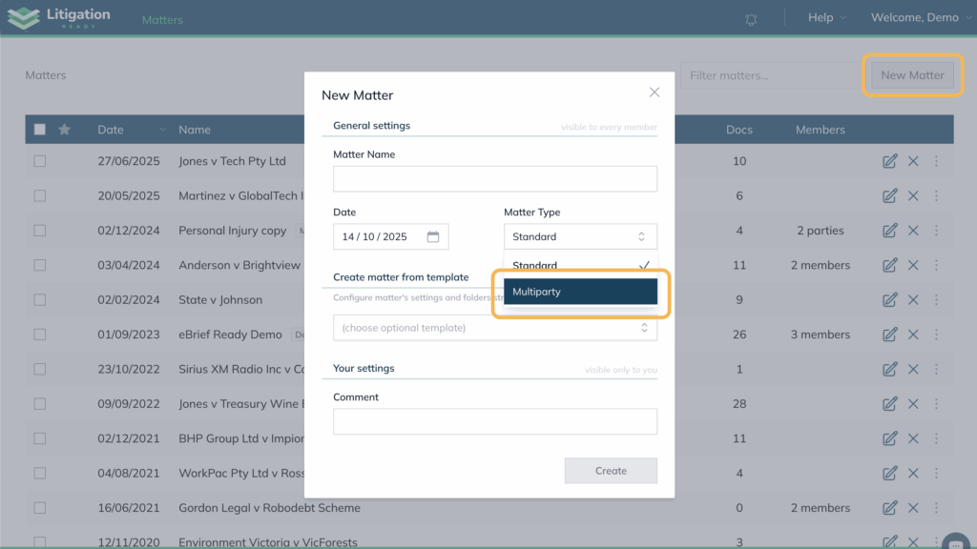Toggle the select-all checkbox in table header
The width and height of the screenshot is (977, 549).
tap(40, 130)
